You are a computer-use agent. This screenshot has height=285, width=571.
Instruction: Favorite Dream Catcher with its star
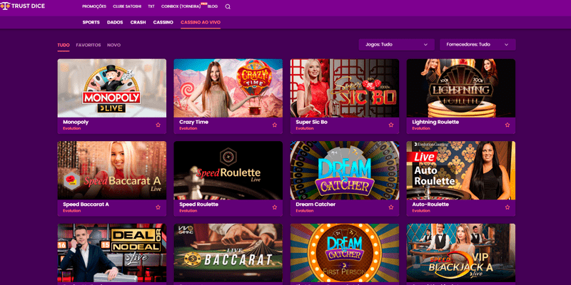click(x=391, y=207)
